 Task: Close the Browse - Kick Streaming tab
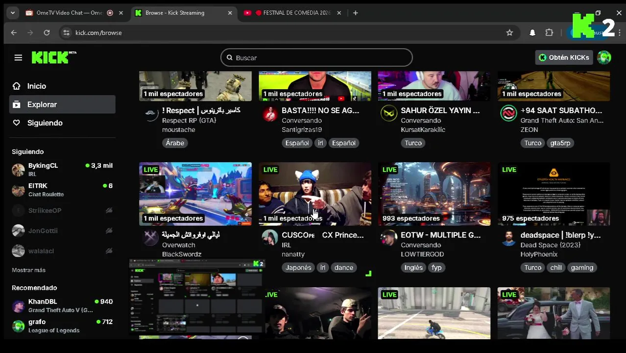pyautogui.click(x=230, y=13)
